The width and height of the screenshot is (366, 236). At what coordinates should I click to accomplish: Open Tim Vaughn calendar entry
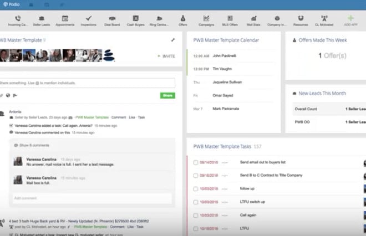pyautogui.click(x=222, y=69)
